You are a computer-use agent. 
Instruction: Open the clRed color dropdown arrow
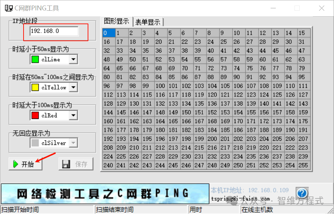(x=73, y=115)
